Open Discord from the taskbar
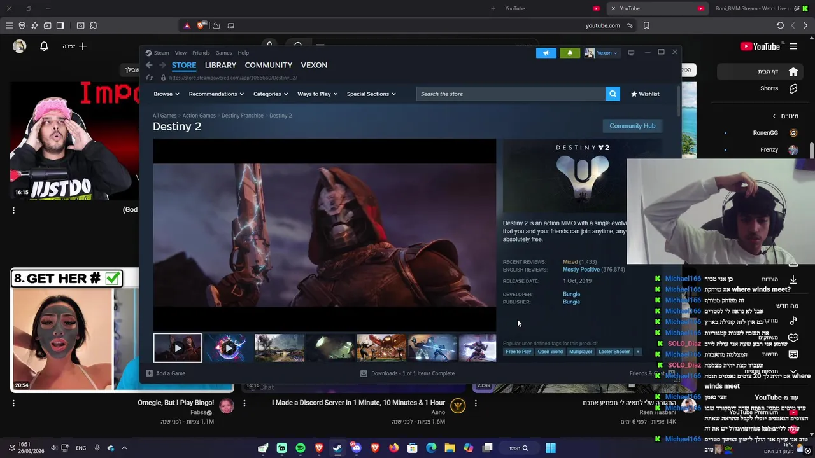The width and height of the screenshot is (815, 458). click(x=356, y=448)
